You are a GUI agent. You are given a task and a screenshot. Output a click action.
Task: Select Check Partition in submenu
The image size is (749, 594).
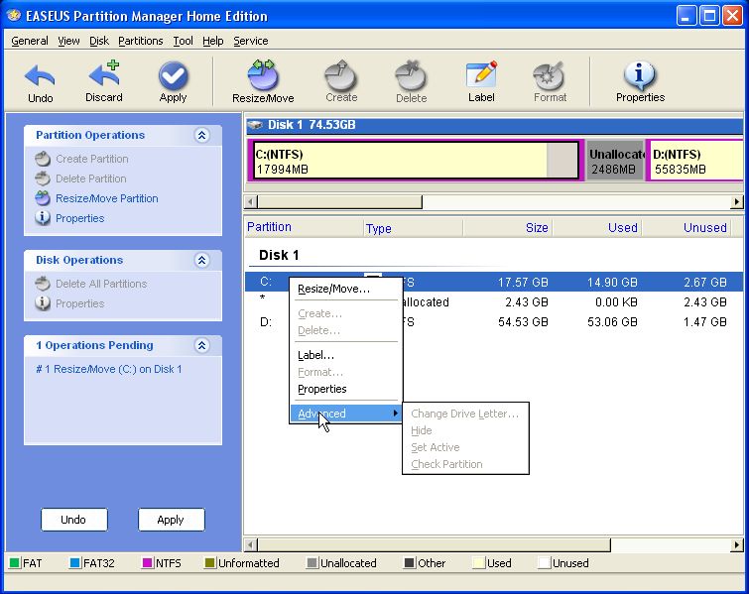pos(465,464)
